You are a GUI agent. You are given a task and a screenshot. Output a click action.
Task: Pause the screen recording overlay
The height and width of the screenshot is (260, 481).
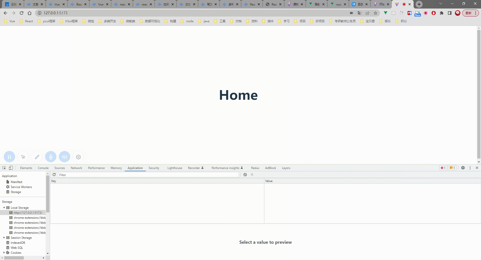pos(9,157)
